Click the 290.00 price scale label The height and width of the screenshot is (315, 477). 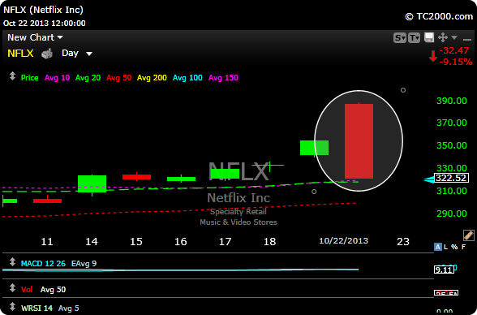pyautogui.click(x=451, y=214)
